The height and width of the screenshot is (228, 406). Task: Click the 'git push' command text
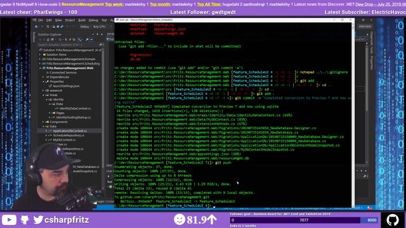click(223, 163)
